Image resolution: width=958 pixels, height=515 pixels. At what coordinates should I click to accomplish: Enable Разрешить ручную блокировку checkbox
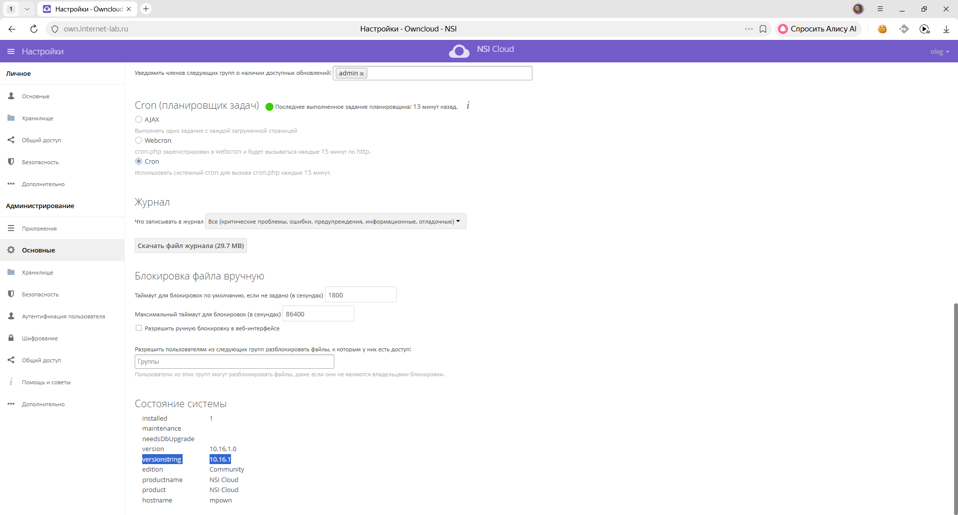pyautogui.click(x=139, y=328)
